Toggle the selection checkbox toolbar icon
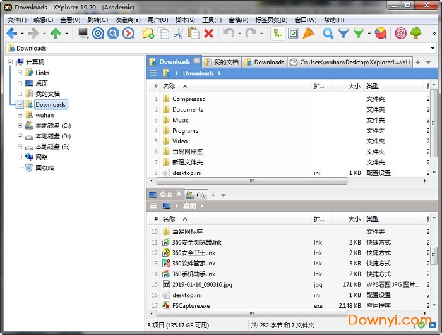Screen dimensions: 442x335 [x=293, y=33]
